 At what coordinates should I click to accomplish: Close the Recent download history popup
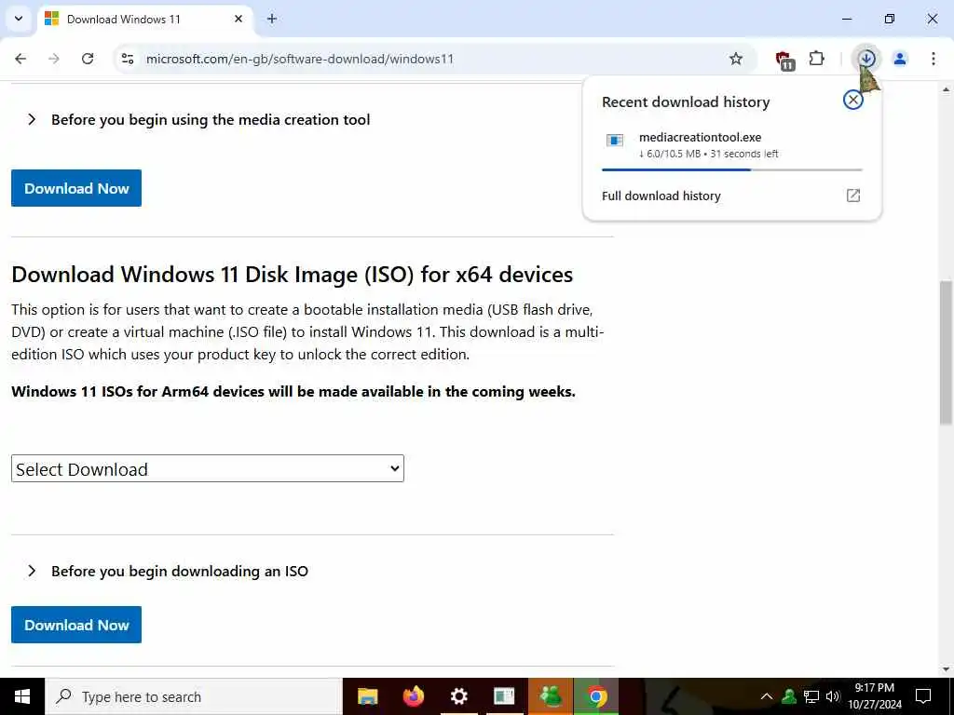[853, 100]
